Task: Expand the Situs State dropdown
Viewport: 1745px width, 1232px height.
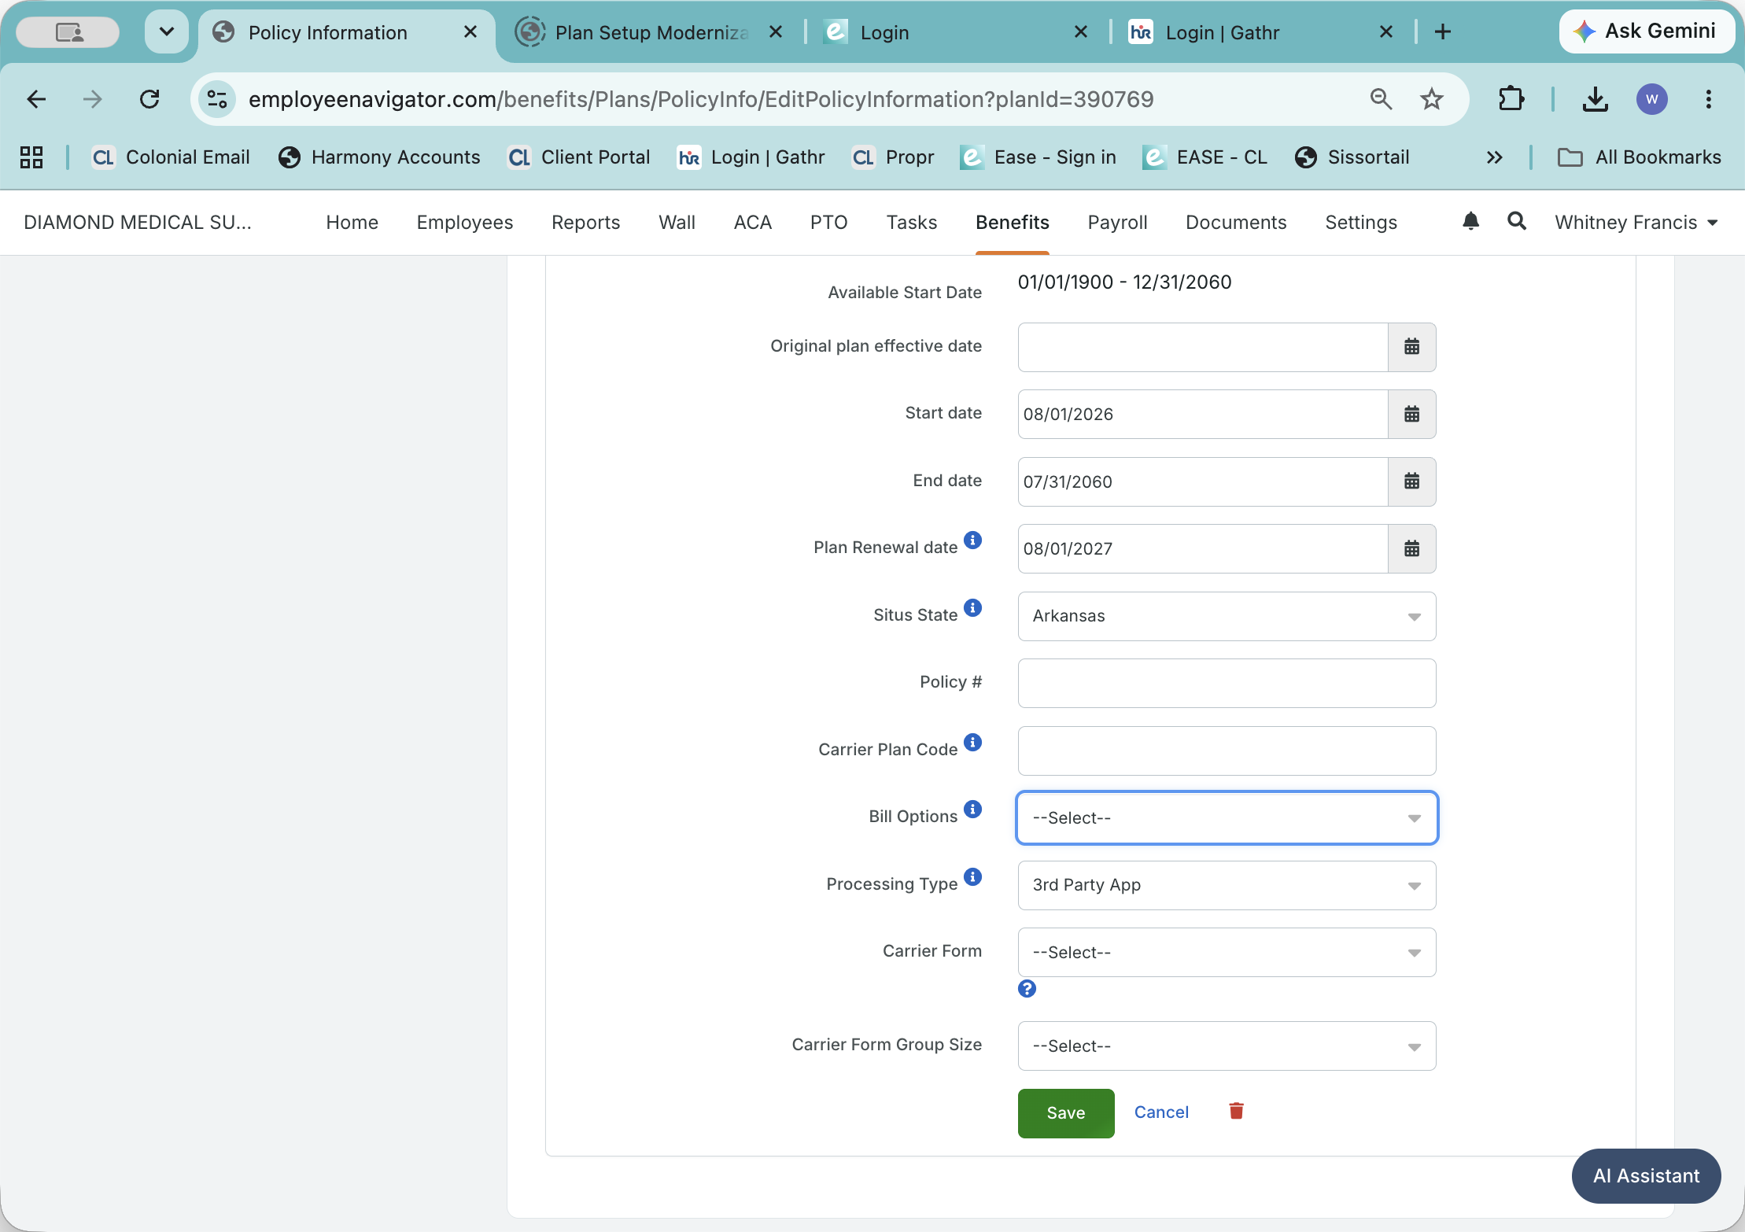Action: pyautogui.click(x=1227, y=616)
